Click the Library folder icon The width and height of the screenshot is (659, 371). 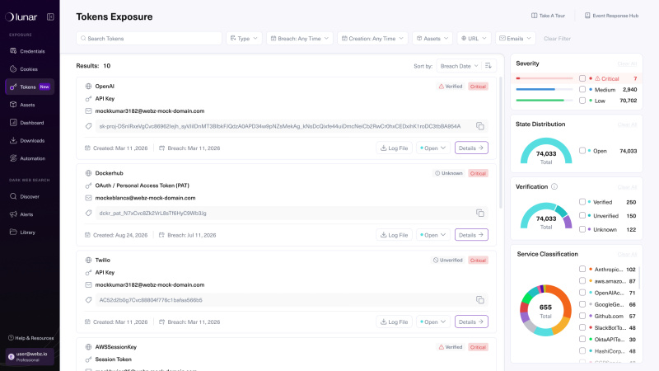[x=13, y=232]
